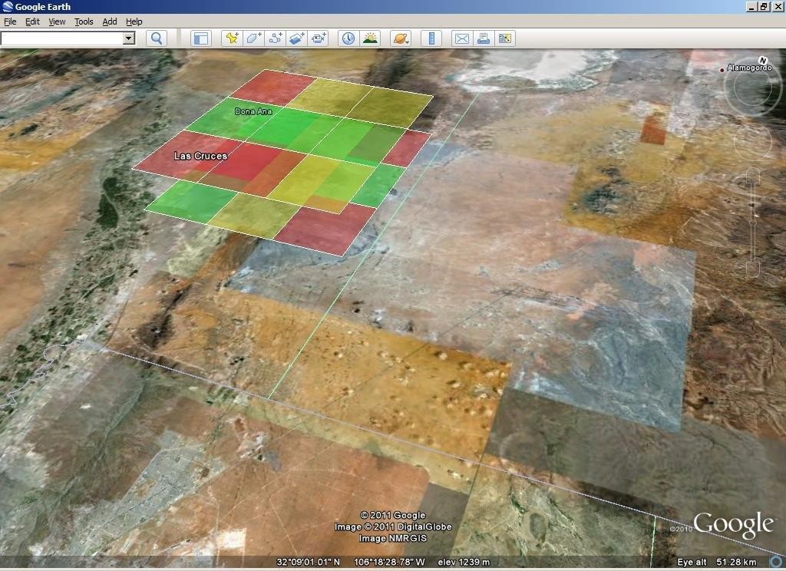Toggle sunlight across the landscape
Image resolution: width=786 pixels, height=571 pixels.
370,38
